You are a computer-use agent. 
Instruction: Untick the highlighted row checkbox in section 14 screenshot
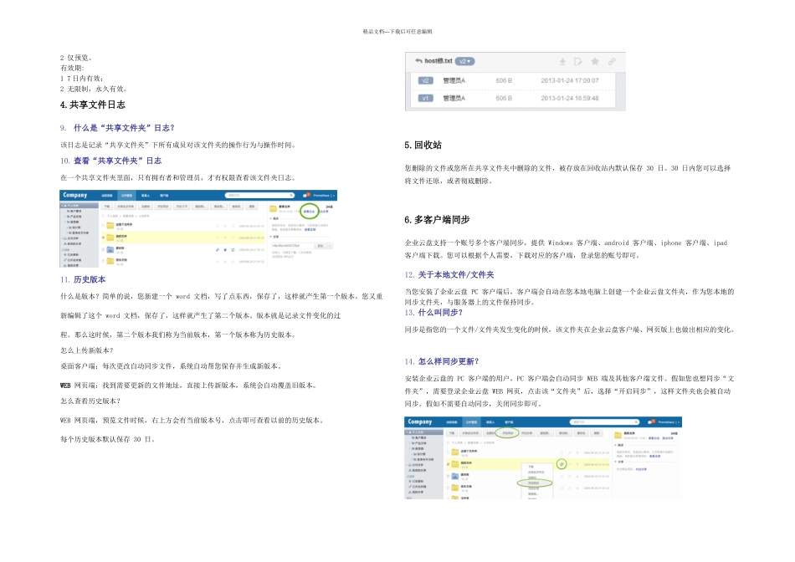(x=449, y=464)
